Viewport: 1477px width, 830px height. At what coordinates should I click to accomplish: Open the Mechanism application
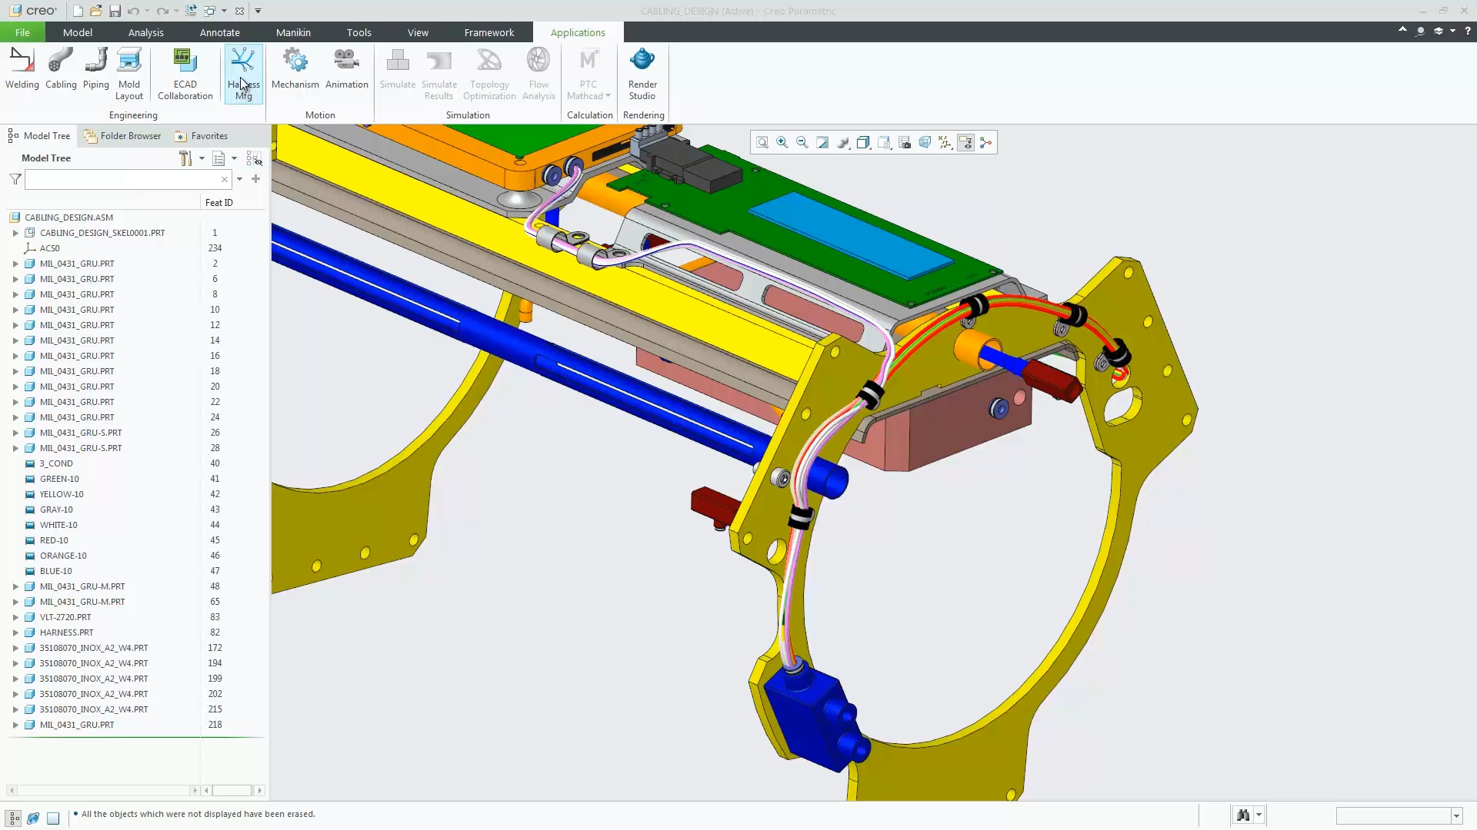point(295,69)
